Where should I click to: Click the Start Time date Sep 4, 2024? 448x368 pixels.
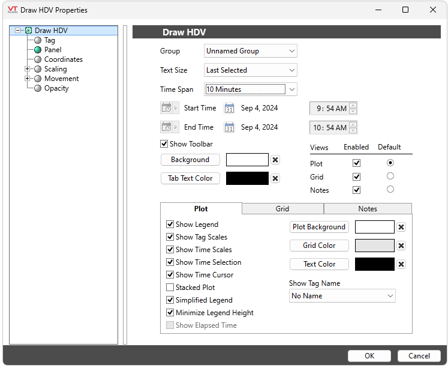click(260, 108)
